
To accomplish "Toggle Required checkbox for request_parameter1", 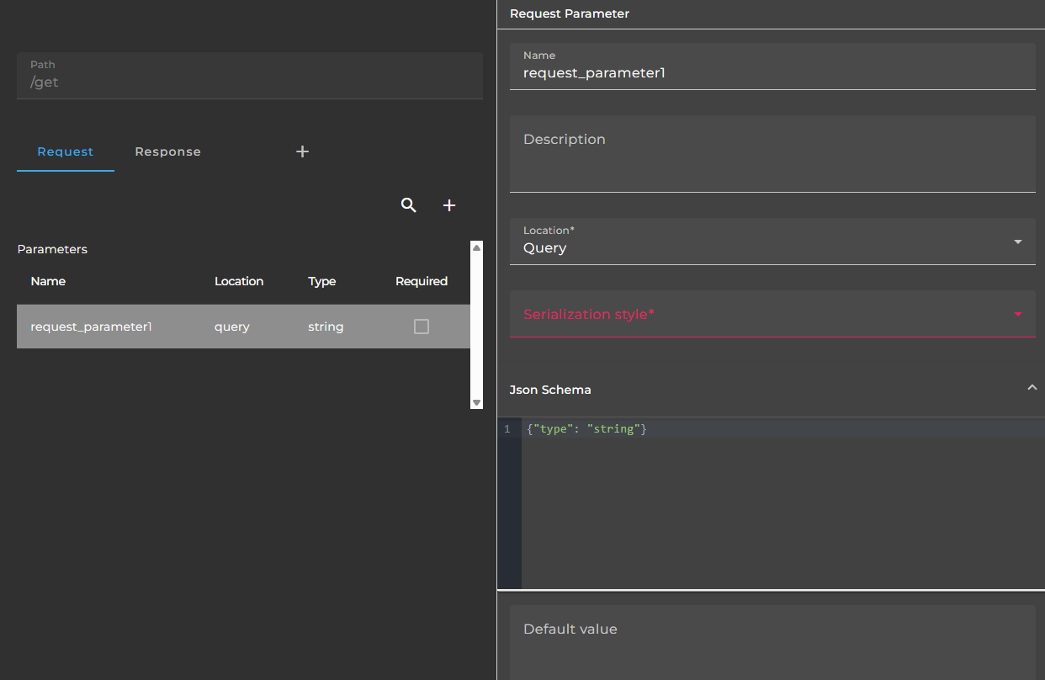I will point(422,327).
